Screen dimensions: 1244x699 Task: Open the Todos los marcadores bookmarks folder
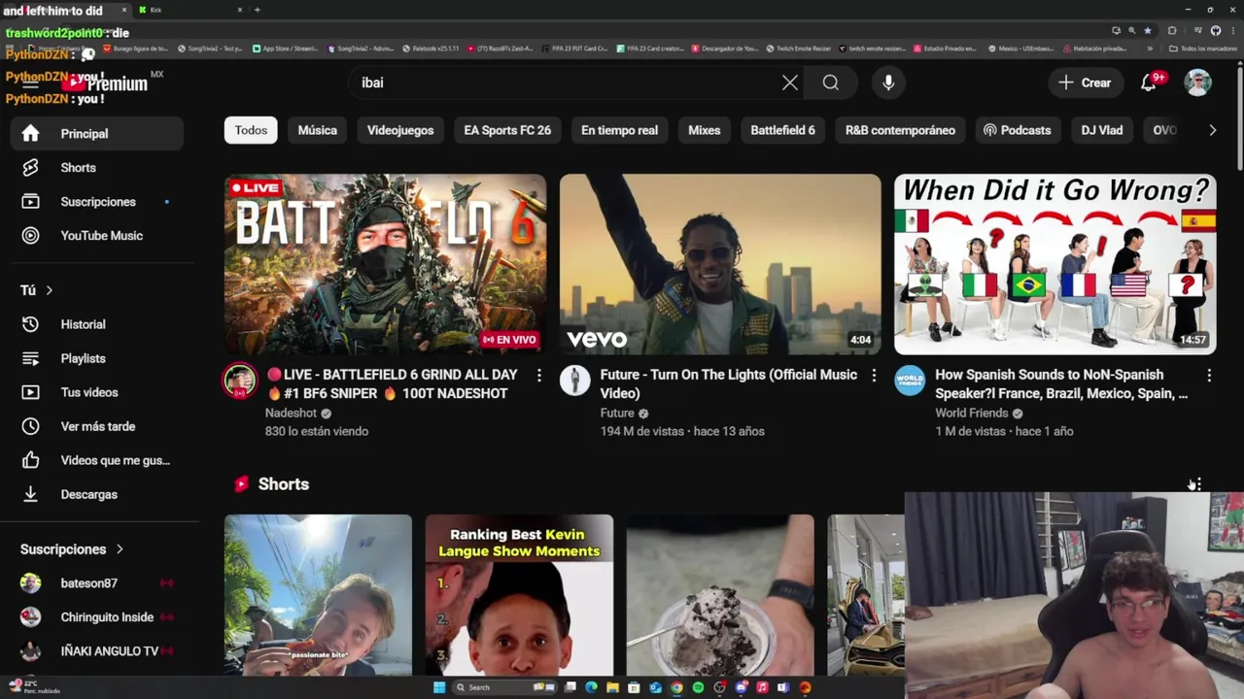(x=1203, y=49)
